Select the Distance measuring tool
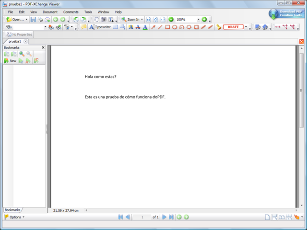Image resolution: width=307 pixels, height=230 pixels. (278, 27)
